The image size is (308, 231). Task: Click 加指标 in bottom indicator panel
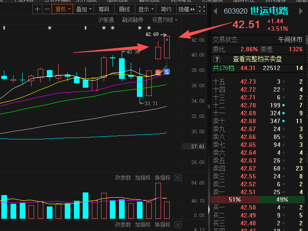(143, 224)
